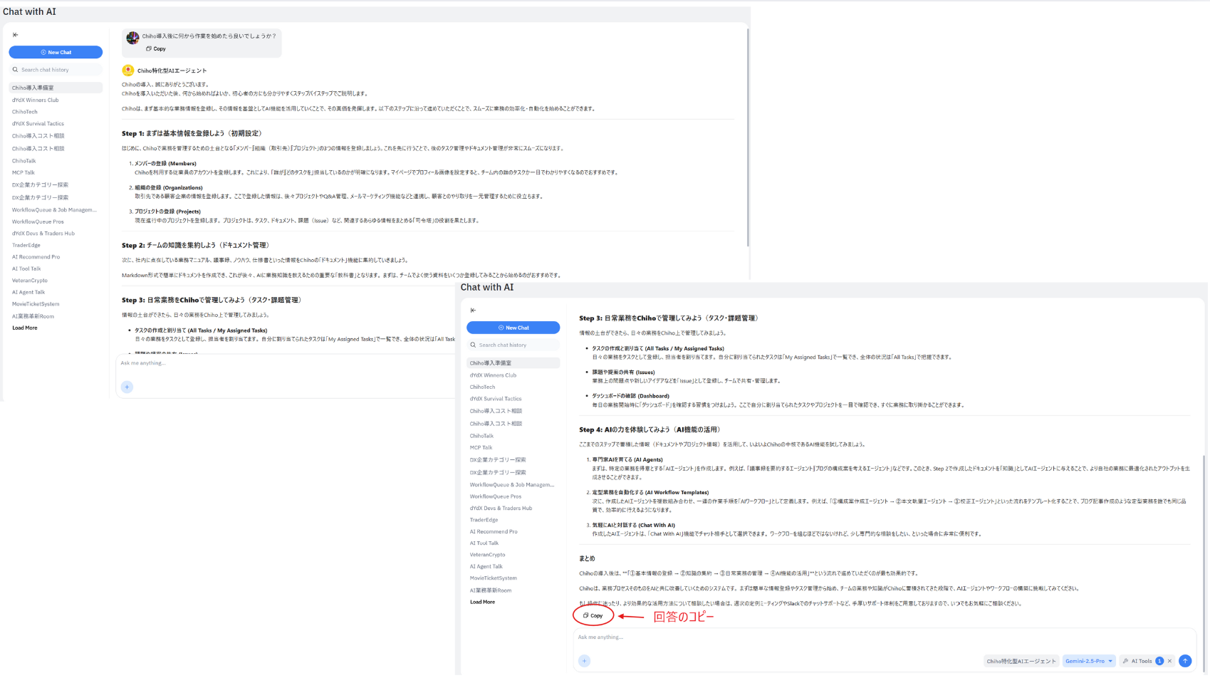Focus the Search chat history field in upper window
The height and width of the screenshot is (678, 1210).
(57, 70)
